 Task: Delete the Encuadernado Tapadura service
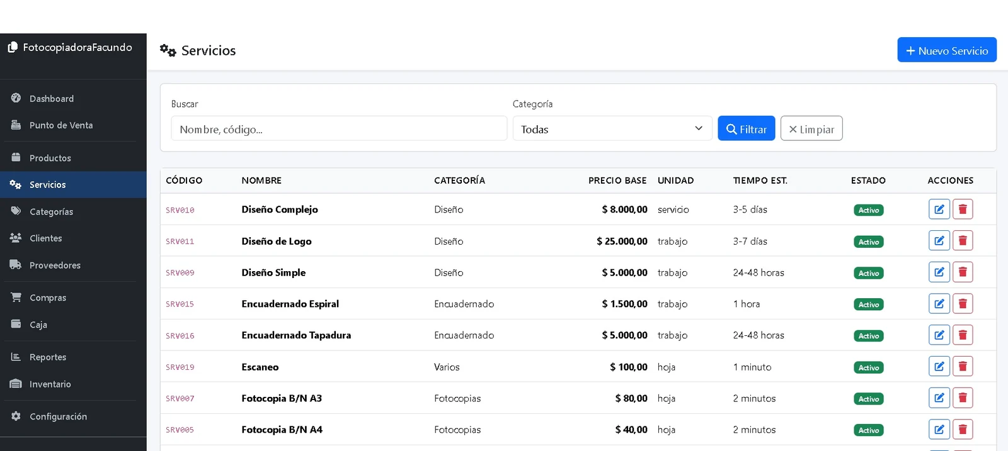963,335
